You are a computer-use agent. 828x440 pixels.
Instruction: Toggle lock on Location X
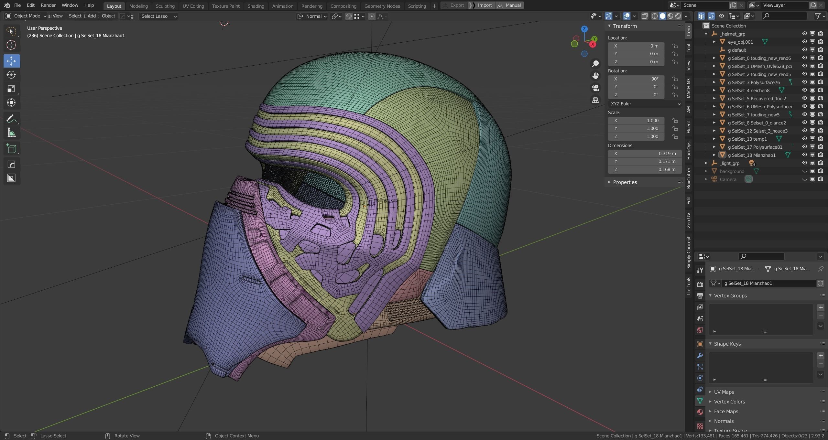pos(675,46)
